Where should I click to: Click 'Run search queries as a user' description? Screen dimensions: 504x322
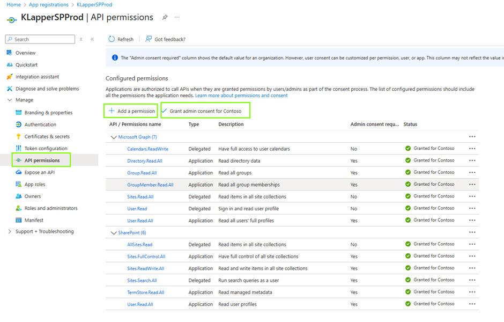(248, 280)
